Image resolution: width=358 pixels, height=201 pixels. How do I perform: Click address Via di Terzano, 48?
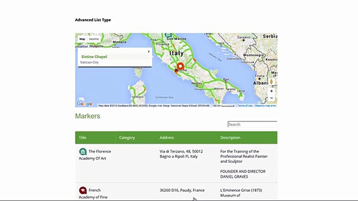181,154
